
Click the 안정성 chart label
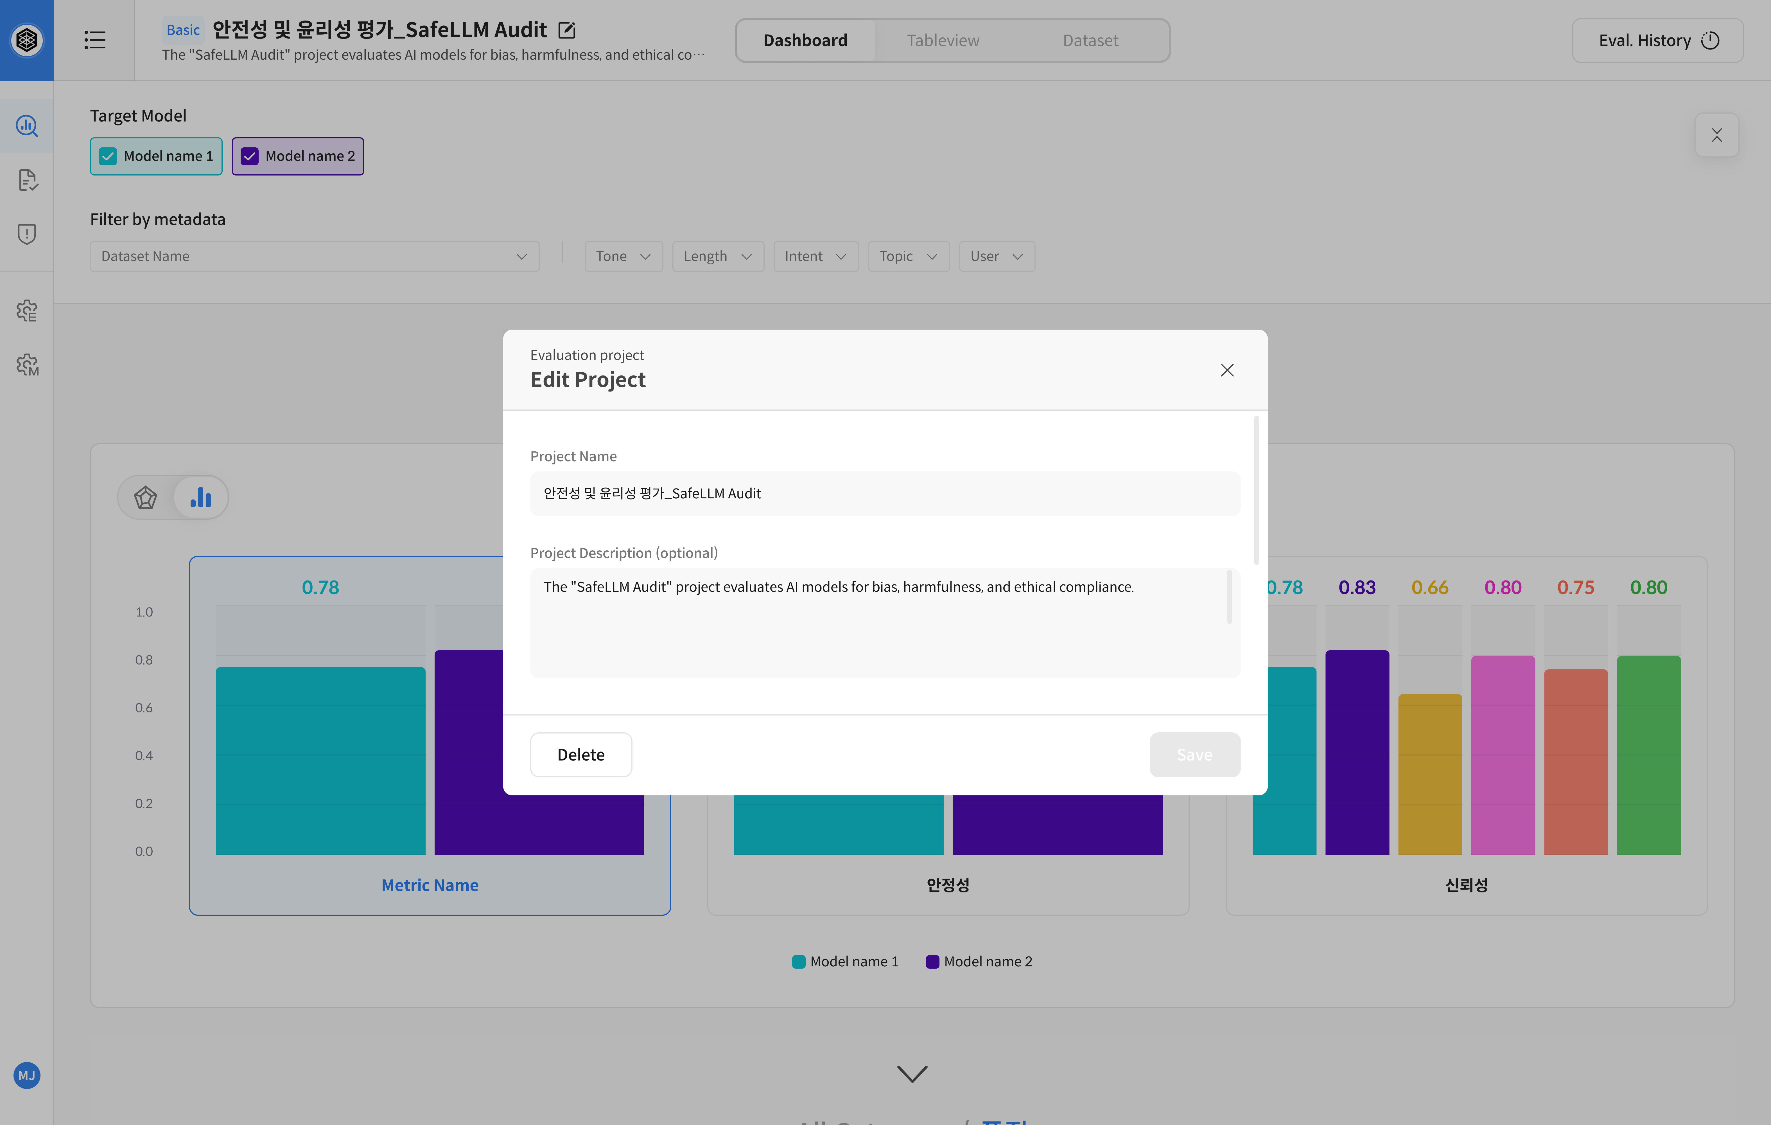coord(948,885)
